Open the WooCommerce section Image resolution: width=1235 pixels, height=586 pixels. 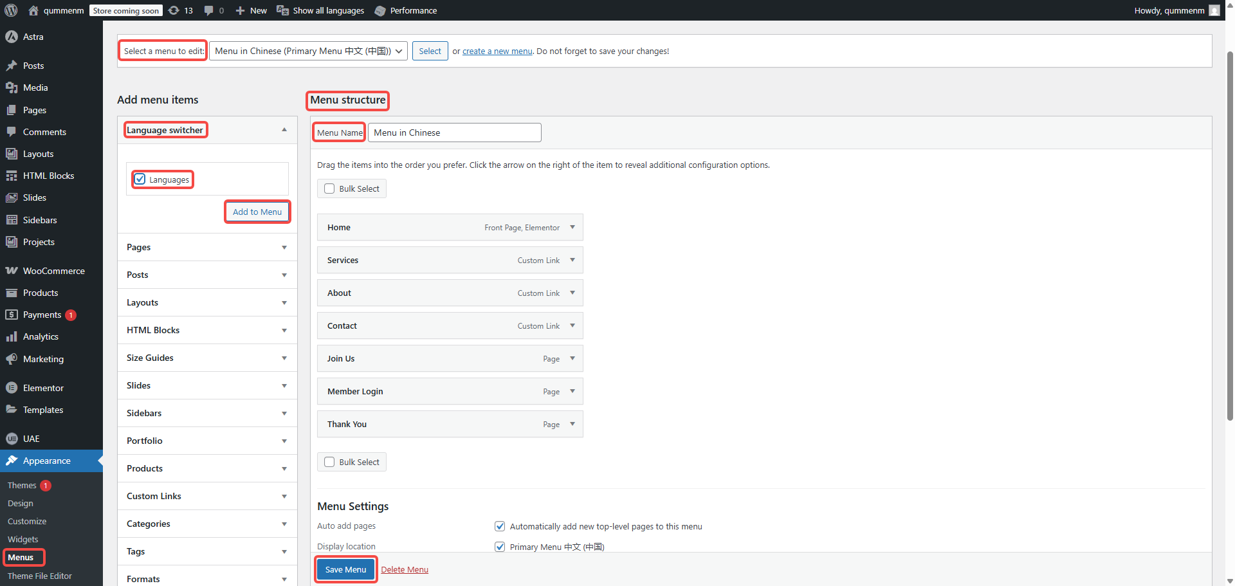tap(13, 271)
